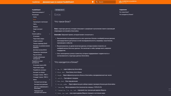The height and width of the screenshot is (96, 171).
Task: Toggle the light/dark theme bulb icon
Action: (93, 2)
